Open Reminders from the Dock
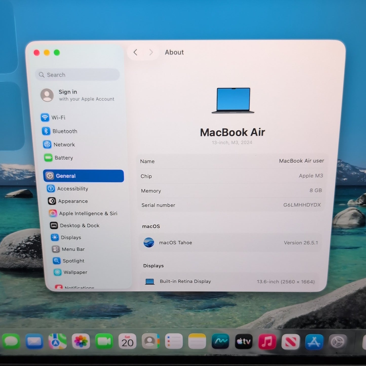The height and width of the screenshot is (366, 366). (174, 341)
